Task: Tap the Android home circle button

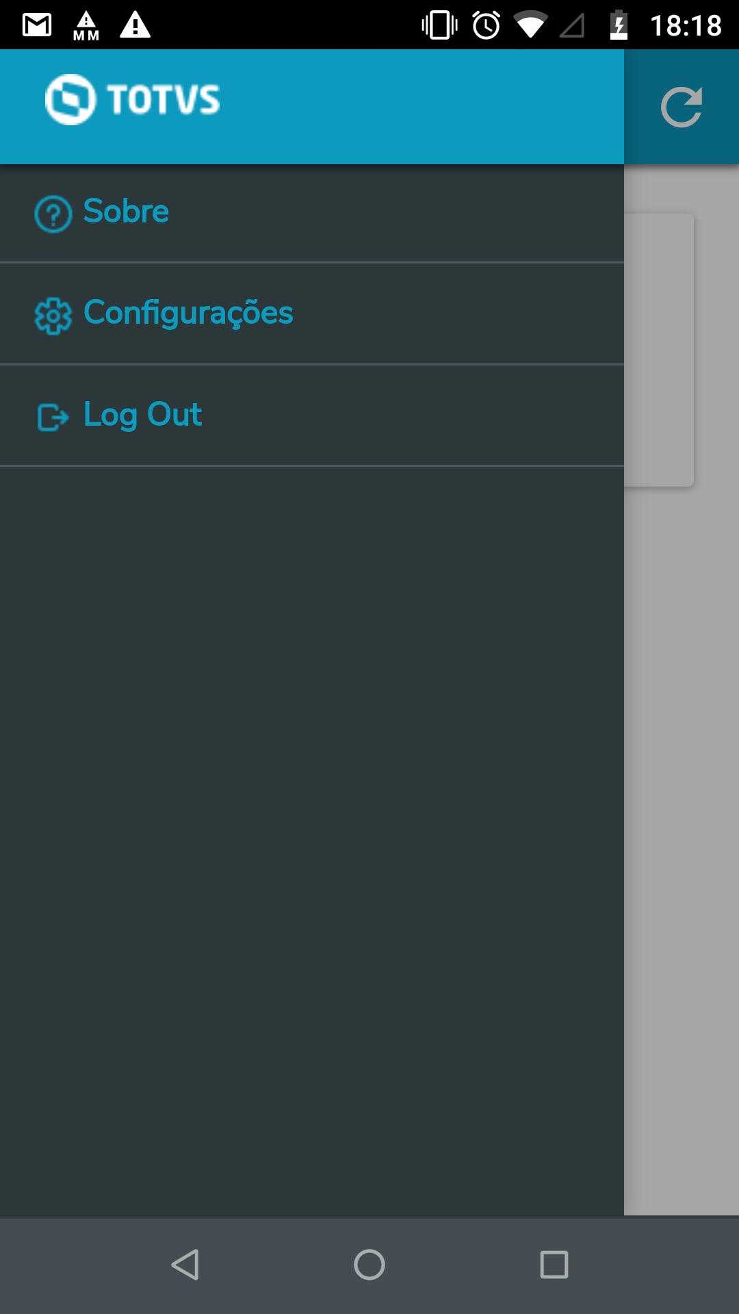Action: click(369, 1265)
